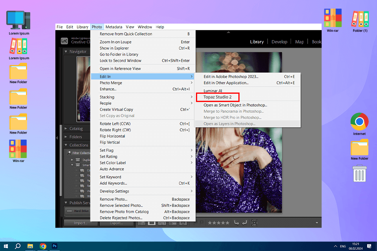Open the Metadata menu
Viewport: 377px width, 251px height.
click(x=114, y=27)
